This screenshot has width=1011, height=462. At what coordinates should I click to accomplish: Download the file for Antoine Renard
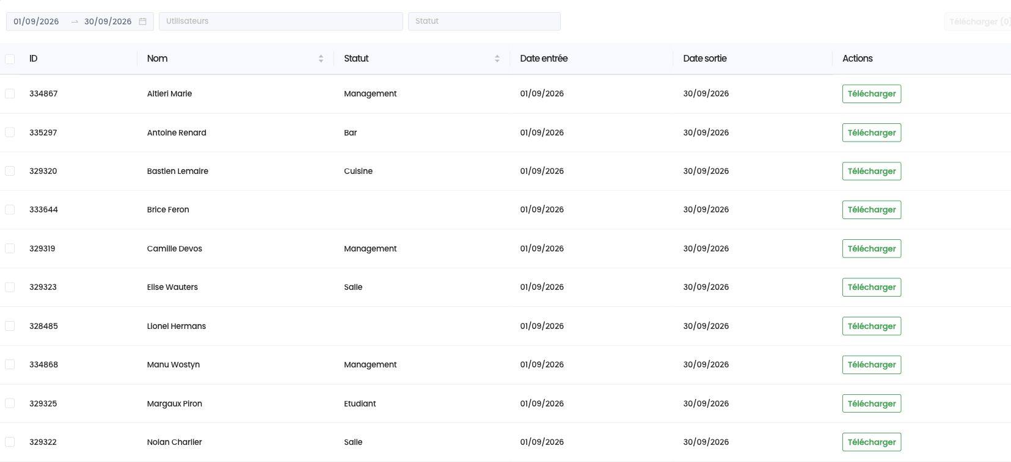tap(872, 132)
